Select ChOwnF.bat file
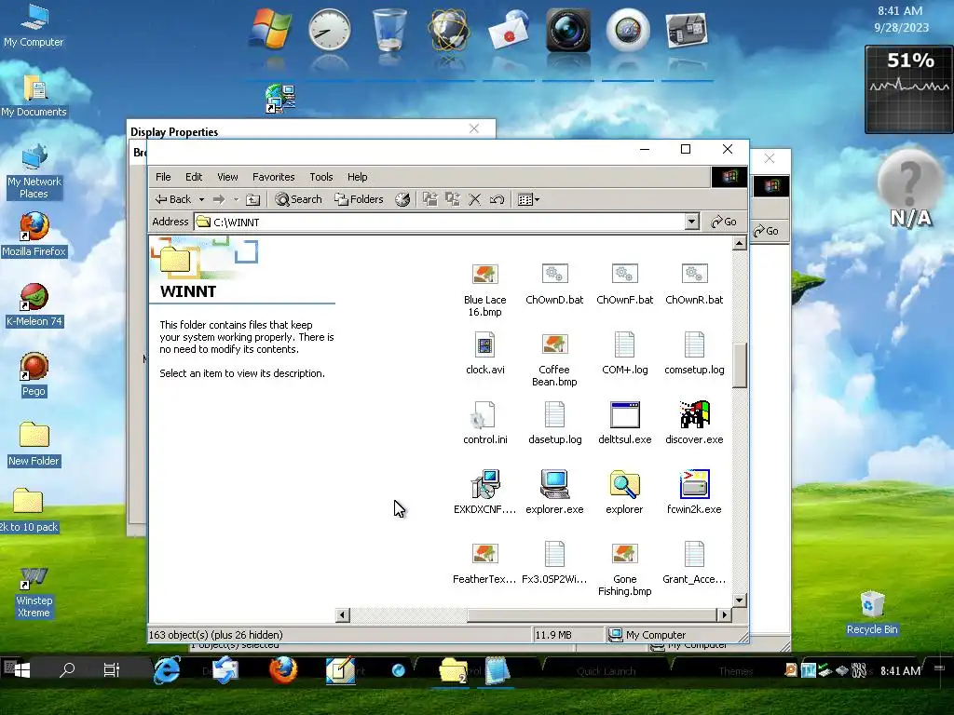The image size is (954, 715). tap(625, 284)
